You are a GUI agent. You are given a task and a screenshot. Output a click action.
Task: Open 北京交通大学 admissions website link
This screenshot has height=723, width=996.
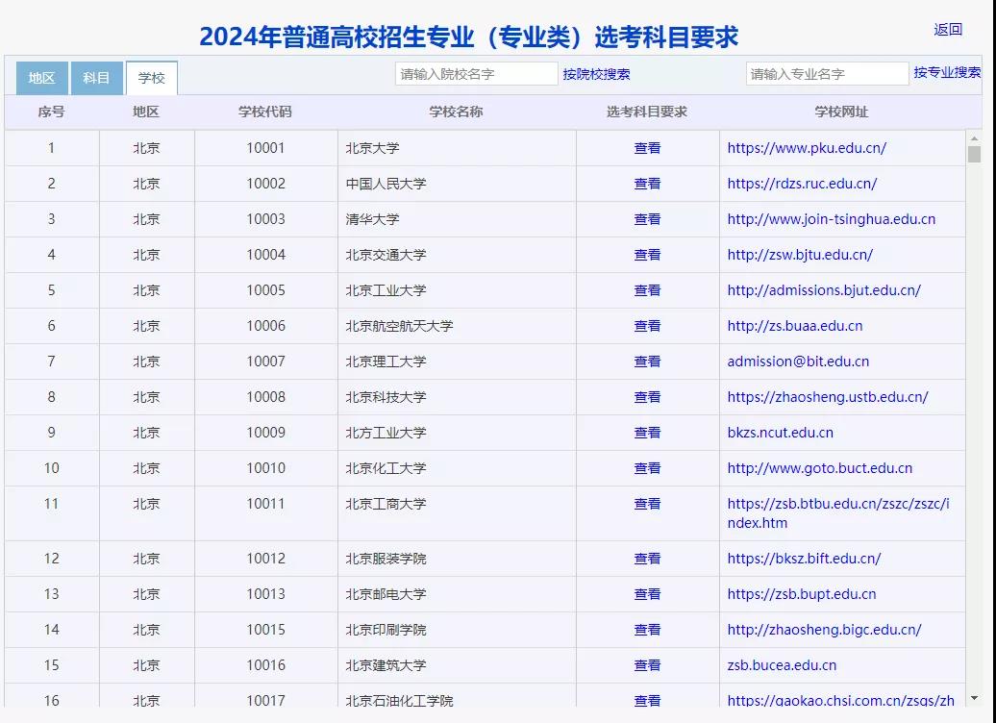click(800, 254)
